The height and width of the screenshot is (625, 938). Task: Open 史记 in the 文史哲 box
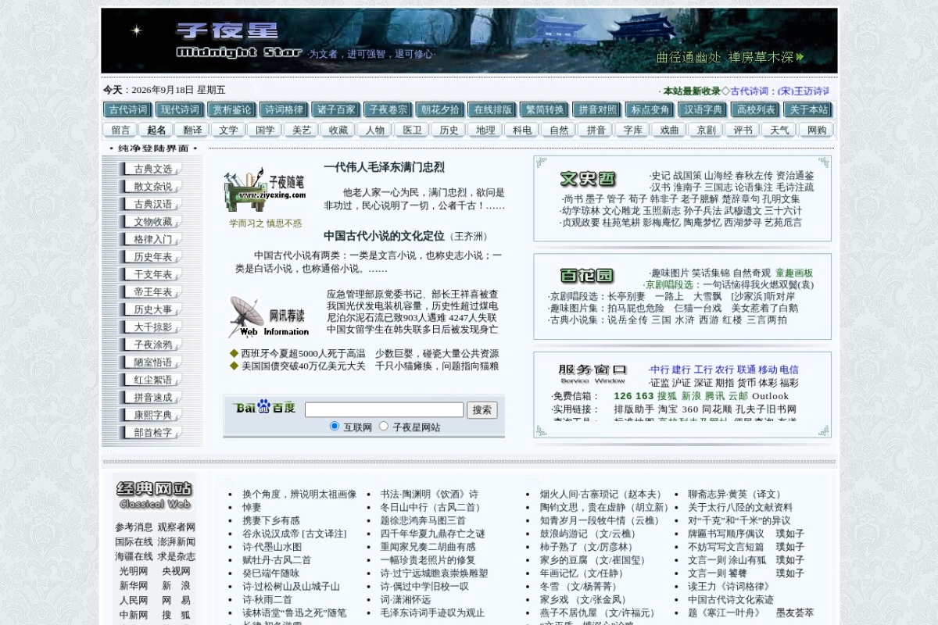point(661,176)
